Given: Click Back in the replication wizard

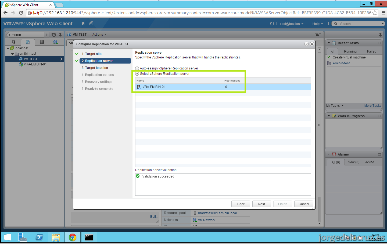Looking at the screenshot, I should point(241,204).
